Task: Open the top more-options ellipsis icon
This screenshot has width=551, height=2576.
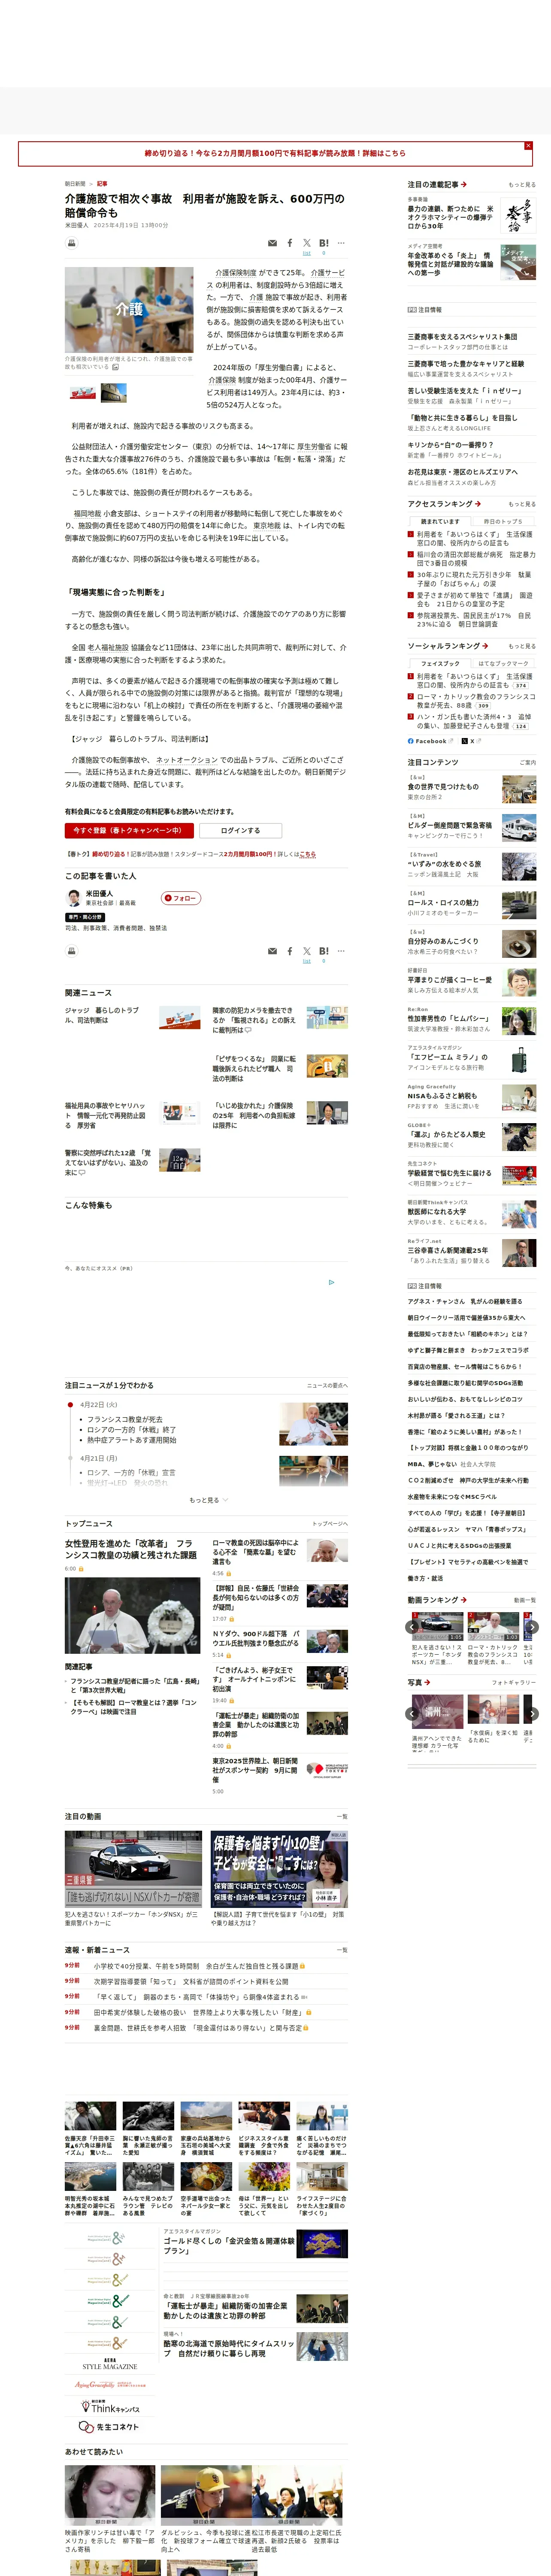Action: (341, 243)
